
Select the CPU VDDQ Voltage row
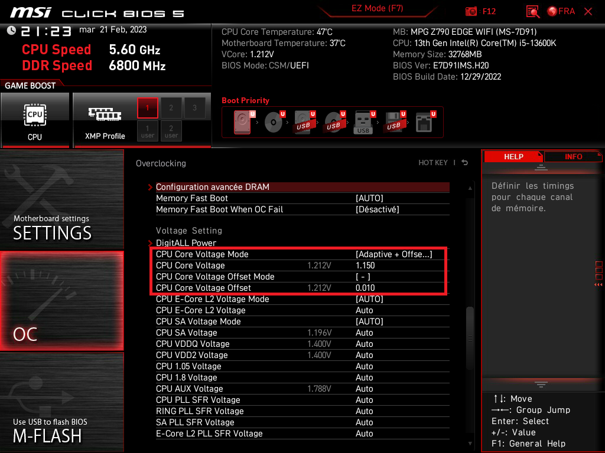(302, 344)
